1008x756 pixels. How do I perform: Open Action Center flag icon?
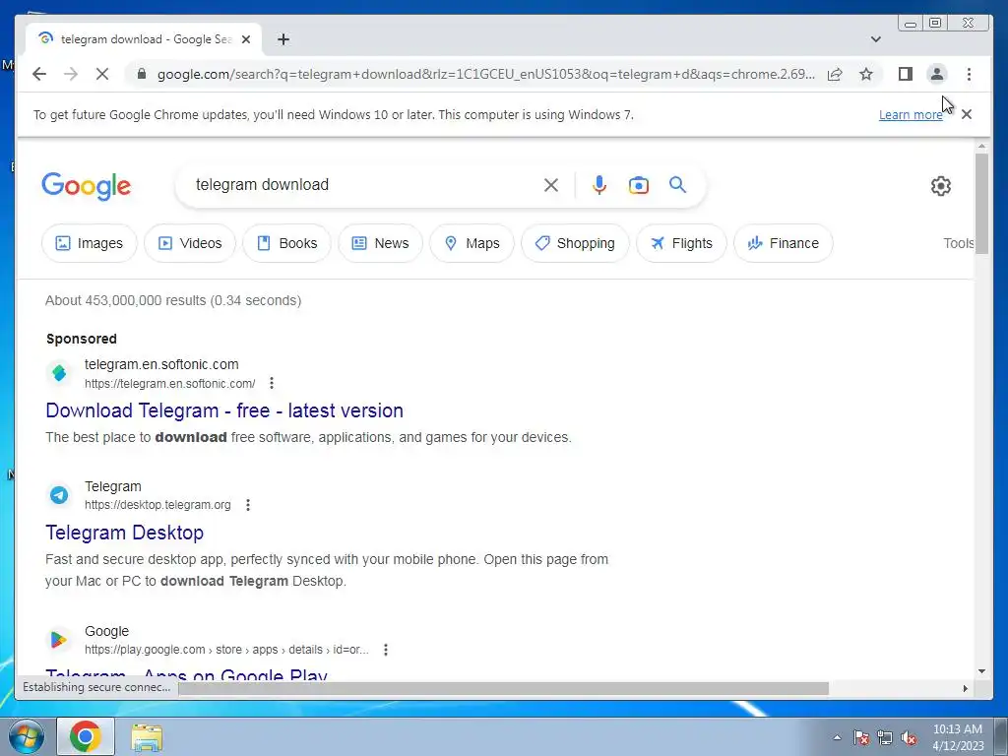pyautogui.click(x=861, y=737)
